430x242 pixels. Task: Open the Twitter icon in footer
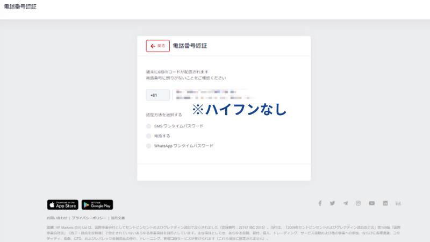[333, 203]
